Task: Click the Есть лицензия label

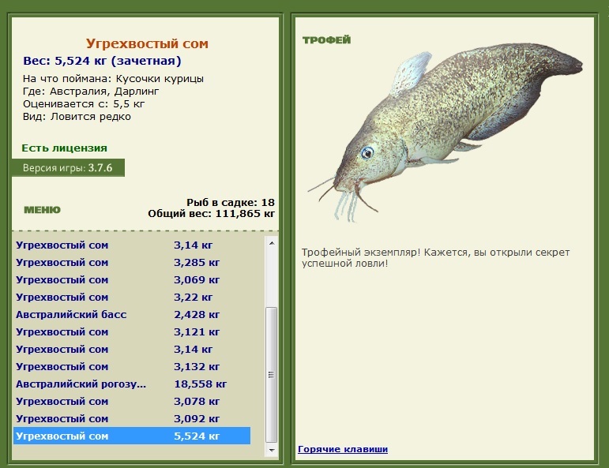Action: coord(65,148)
